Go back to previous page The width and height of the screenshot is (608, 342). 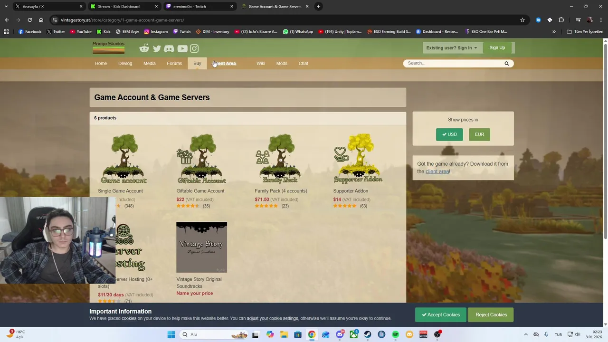pyautogui.click(x=7, y=20)
